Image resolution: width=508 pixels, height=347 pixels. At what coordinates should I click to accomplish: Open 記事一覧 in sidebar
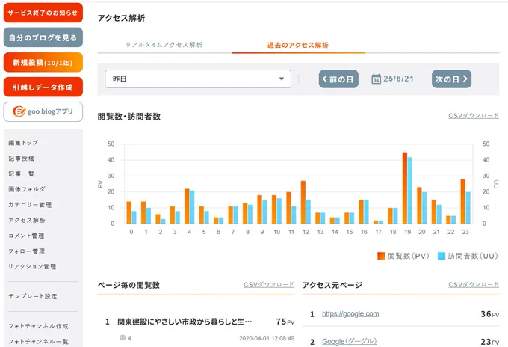point(22,173)
